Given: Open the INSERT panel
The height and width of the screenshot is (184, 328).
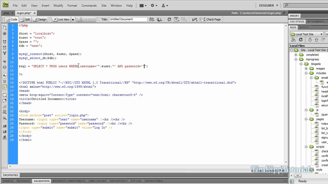Looking at the screenshot, I should point(294,16).
